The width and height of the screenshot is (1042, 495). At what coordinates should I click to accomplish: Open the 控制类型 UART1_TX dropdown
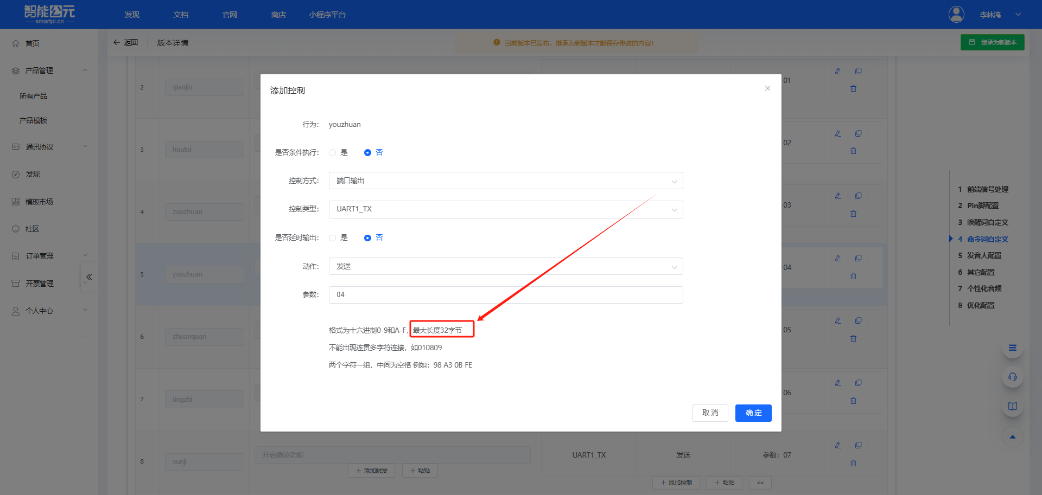click(505, 209)
